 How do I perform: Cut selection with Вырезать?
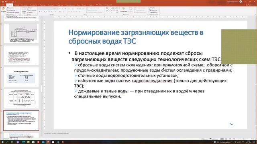pyautogui.click(x=10, y=8)
